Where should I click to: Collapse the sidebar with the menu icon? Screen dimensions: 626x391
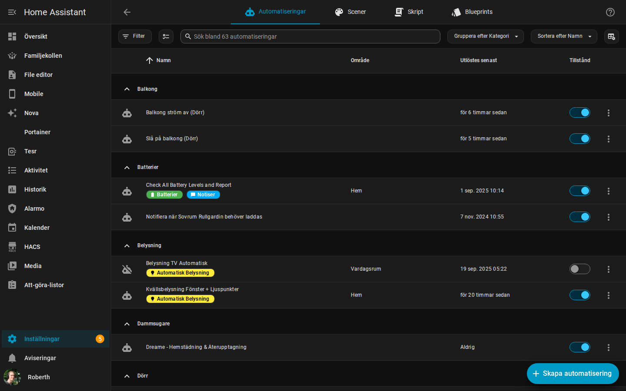pos(12,12)
